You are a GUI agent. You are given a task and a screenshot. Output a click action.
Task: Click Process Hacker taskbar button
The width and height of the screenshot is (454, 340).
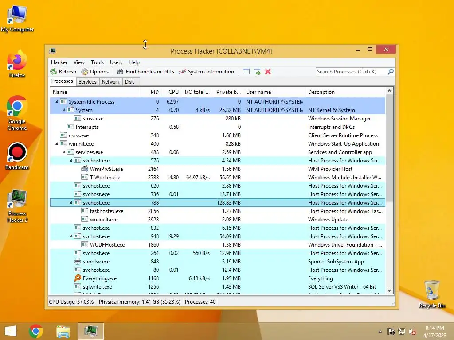click(x=90, y=331)
